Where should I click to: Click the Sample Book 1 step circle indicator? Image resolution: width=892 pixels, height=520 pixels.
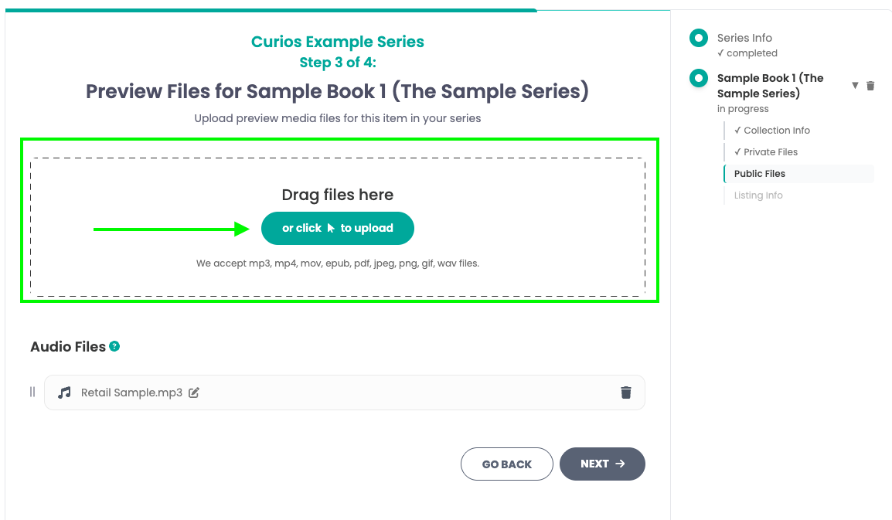pyautogui.click(x=699, y=78)
